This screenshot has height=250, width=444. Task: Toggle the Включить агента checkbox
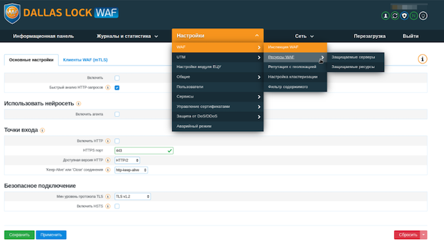point(117,114)
